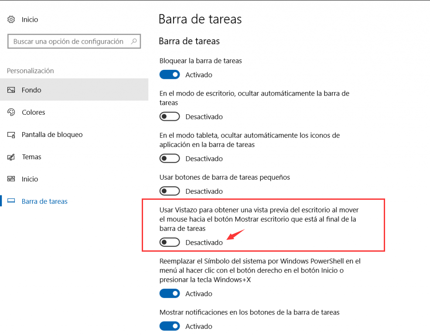Click the Barra de tareas icon in sidebar
The image size is (430, 335).
(x=11, y=201)
